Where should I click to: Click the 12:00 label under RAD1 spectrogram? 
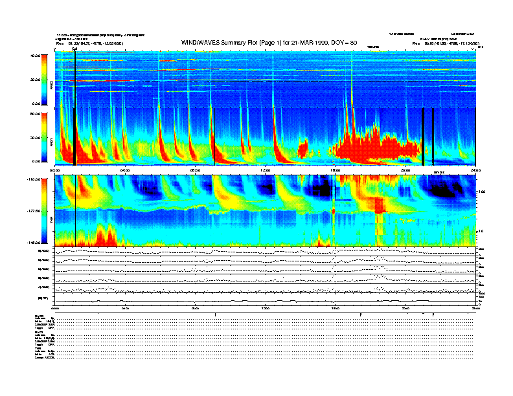coord(266,170)
